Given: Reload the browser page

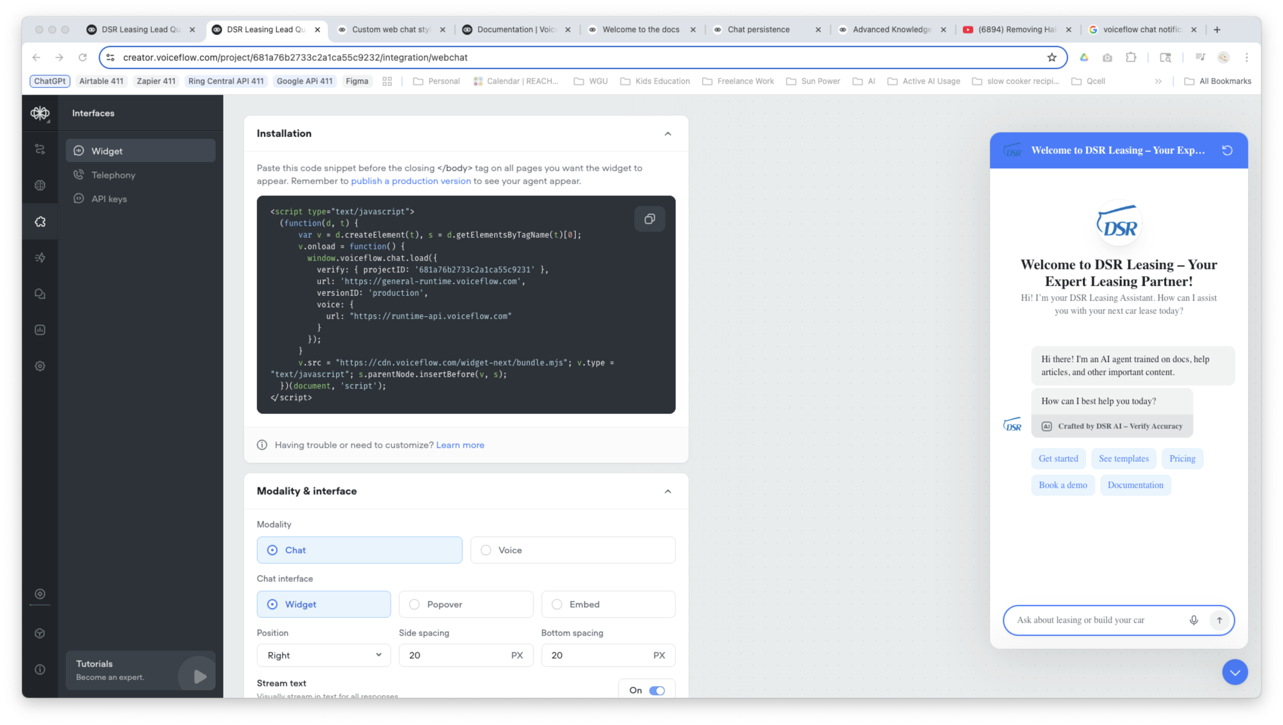Looking at the screenshot, I should (83, 57).
